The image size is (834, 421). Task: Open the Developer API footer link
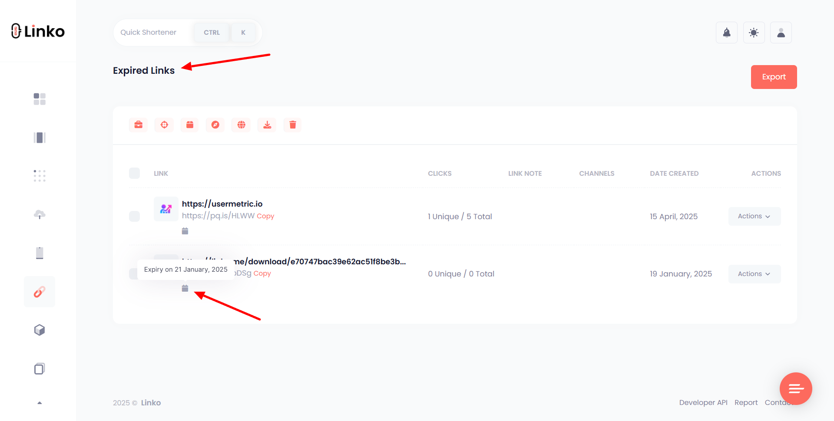click(x=703, y=402)
